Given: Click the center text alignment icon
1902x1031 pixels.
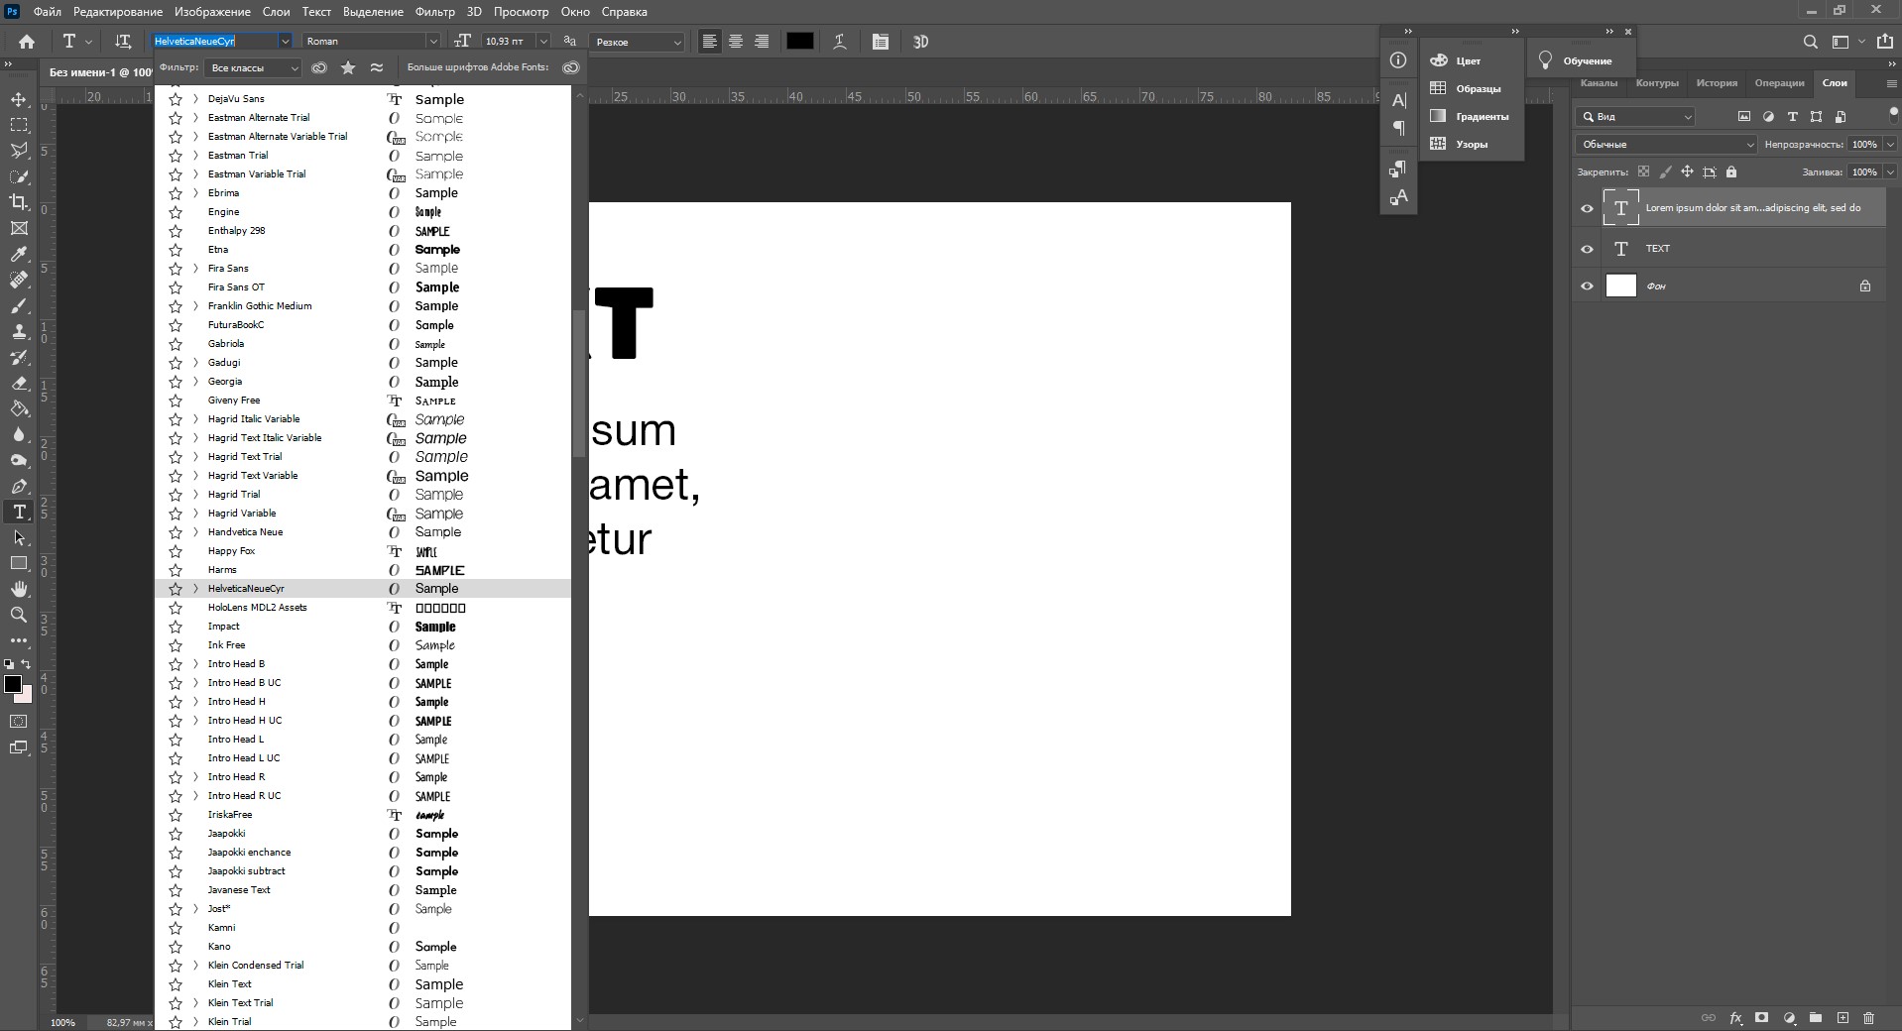Looking at the screenshot, I should click(x=736, y=42).
